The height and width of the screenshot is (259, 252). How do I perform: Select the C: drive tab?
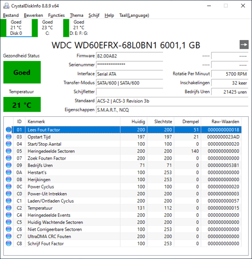[x=47, y=28]
